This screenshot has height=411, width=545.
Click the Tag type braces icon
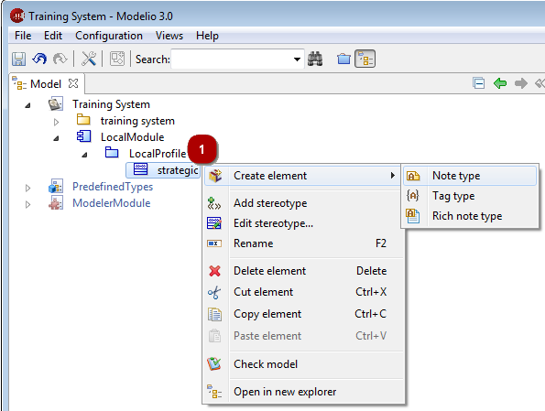(x=412, y=196)
